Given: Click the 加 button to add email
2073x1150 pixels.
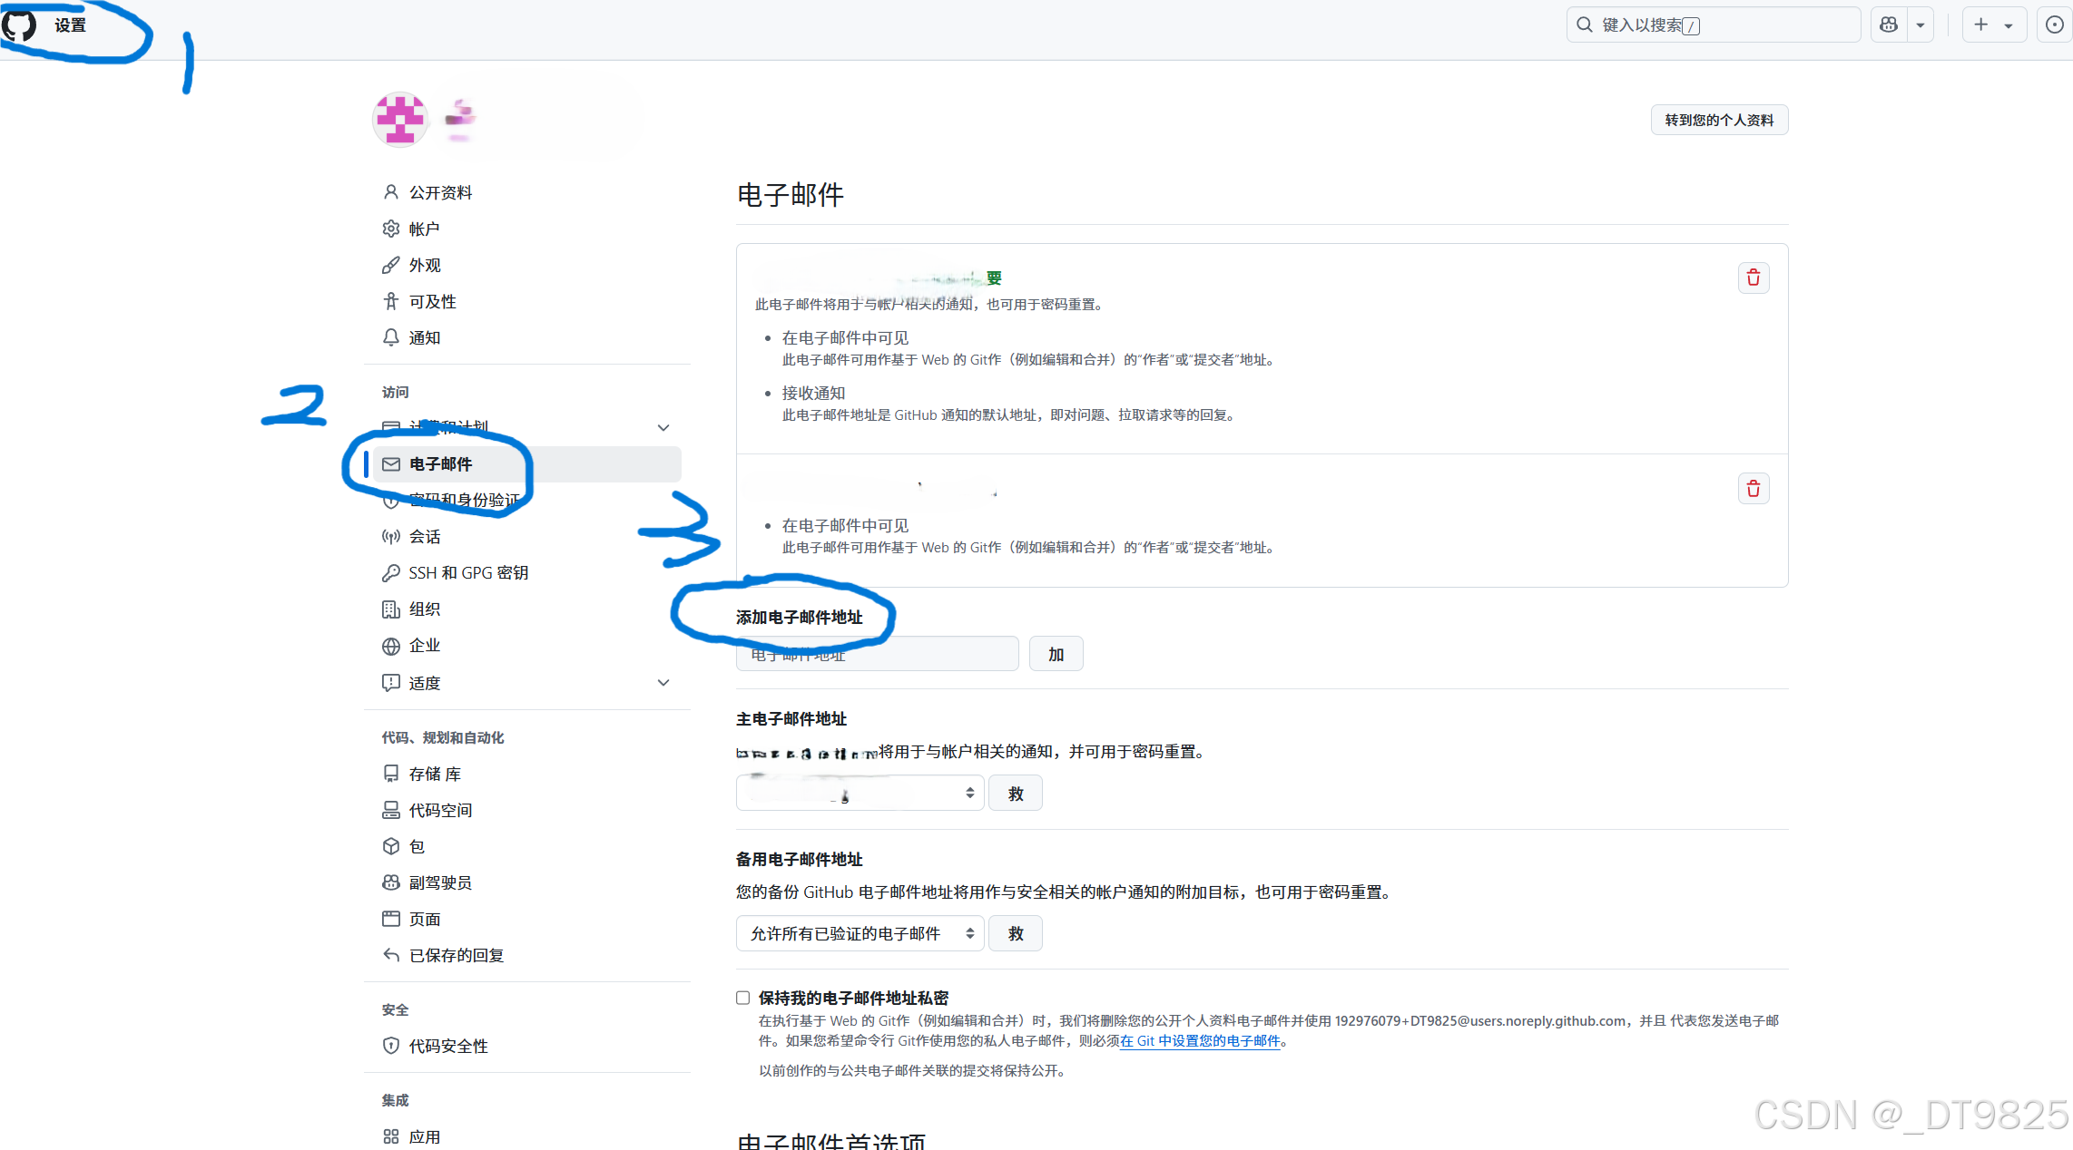Looking at the screenshot, I should point(1055,654).
